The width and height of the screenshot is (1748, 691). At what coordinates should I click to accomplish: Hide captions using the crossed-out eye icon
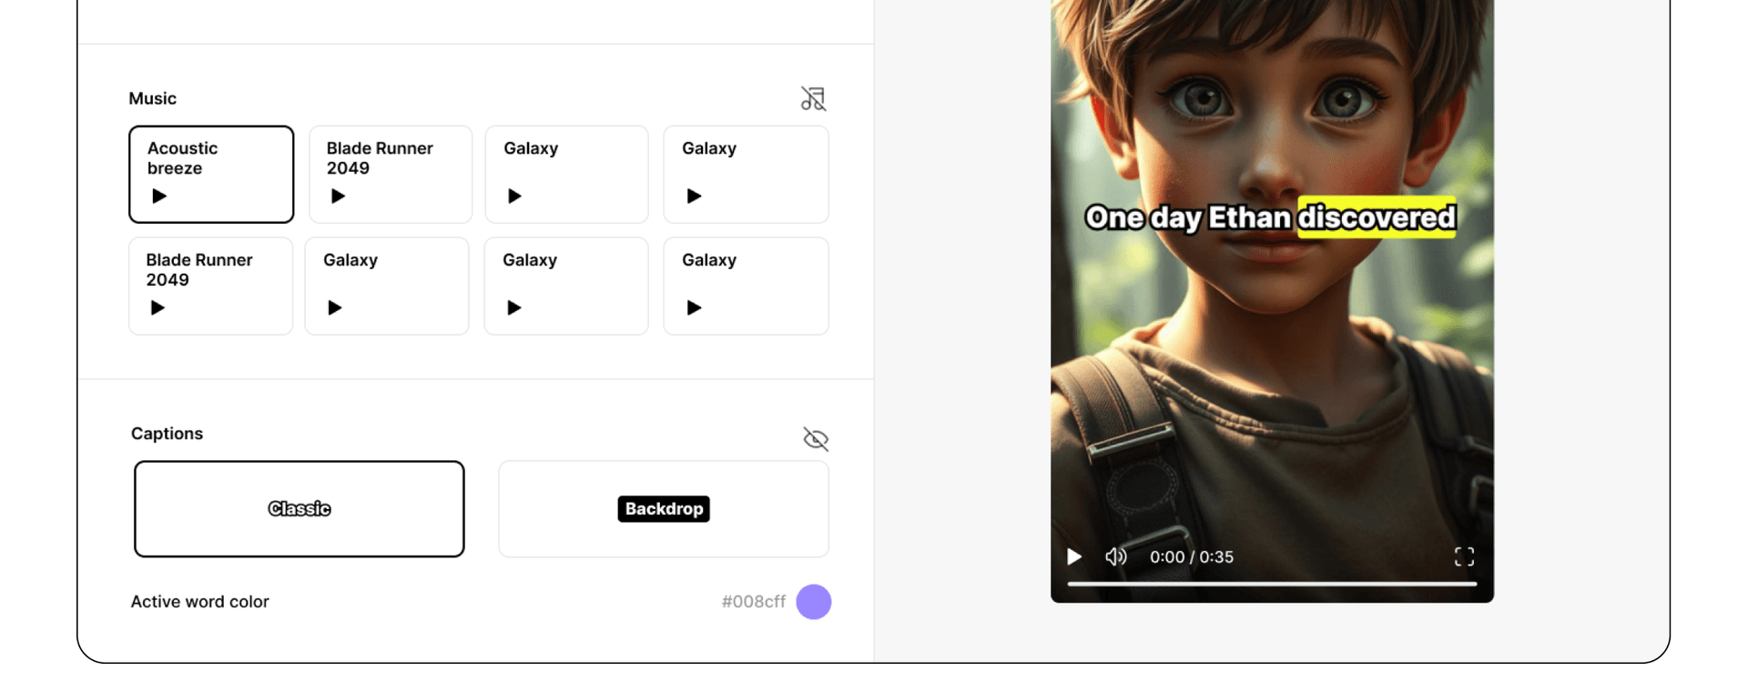[816, 439]
